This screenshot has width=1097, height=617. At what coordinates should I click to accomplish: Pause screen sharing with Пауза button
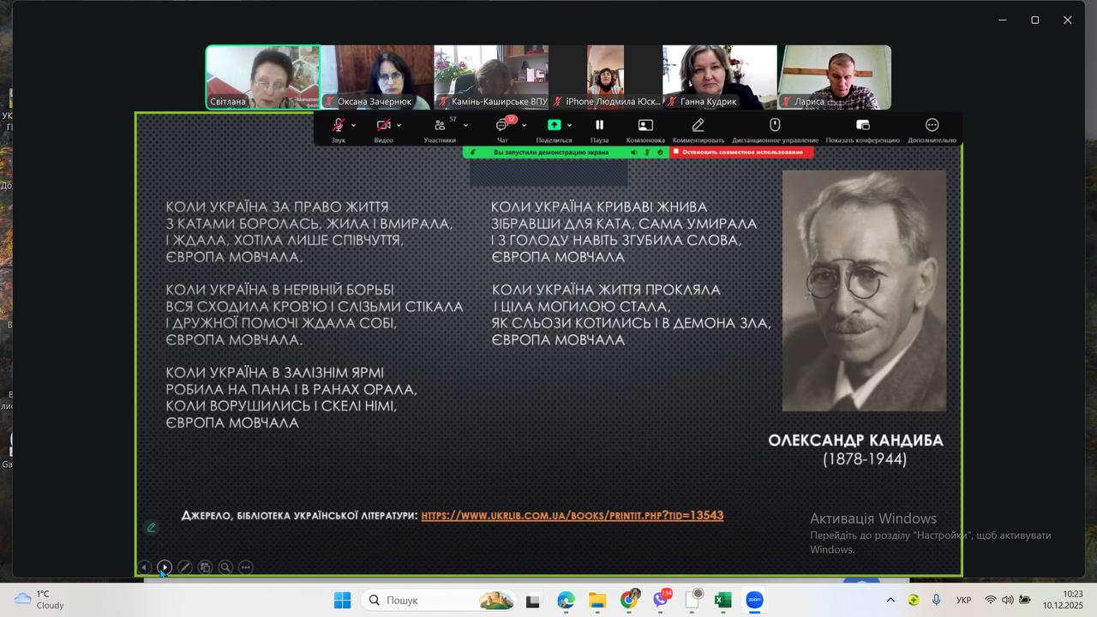tap(599, 126)
